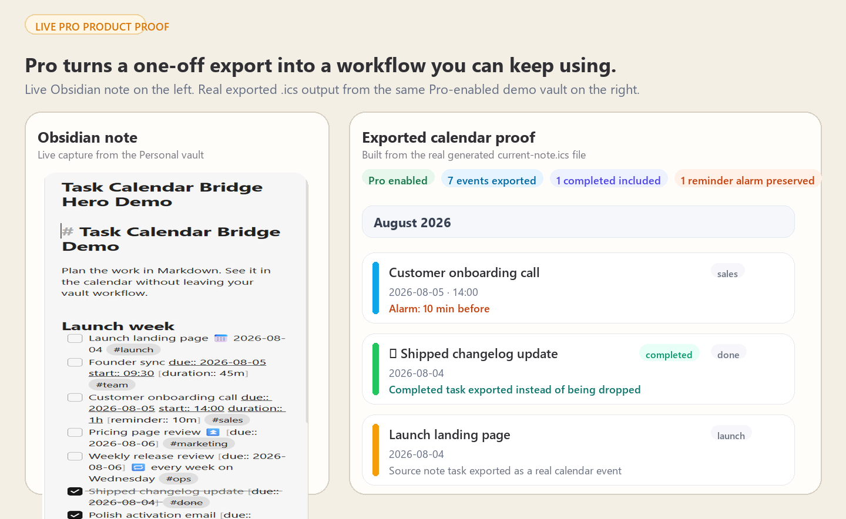Select the #ops tag
This screenshot has width=846, height=519.
[179, 479]
